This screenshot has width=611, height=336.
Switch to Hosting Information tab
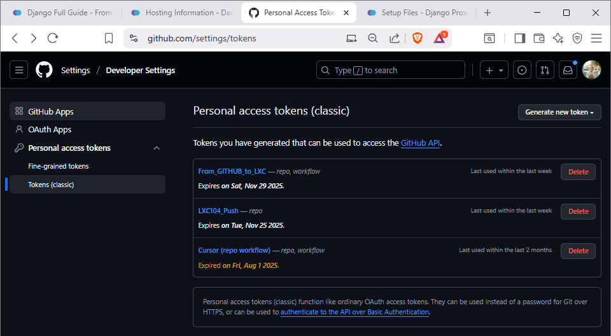click(181, 13)
